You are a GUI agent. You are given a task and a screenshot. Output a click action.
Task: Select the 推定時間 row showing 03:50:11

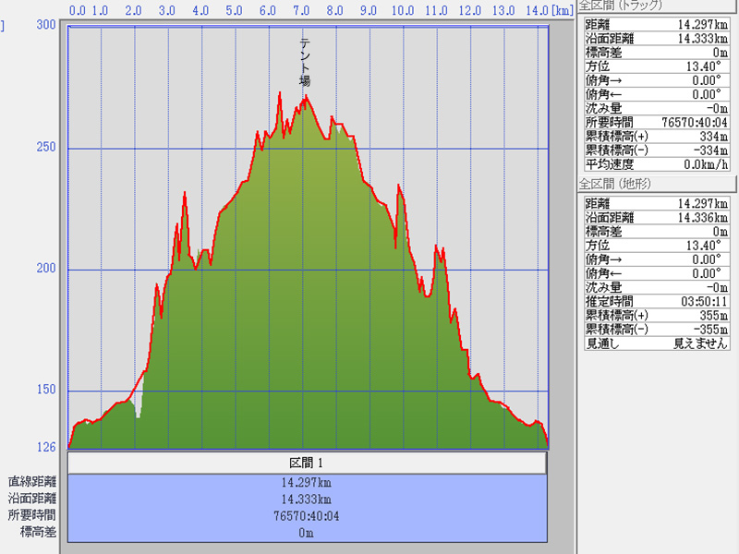[x=657, y=301]
